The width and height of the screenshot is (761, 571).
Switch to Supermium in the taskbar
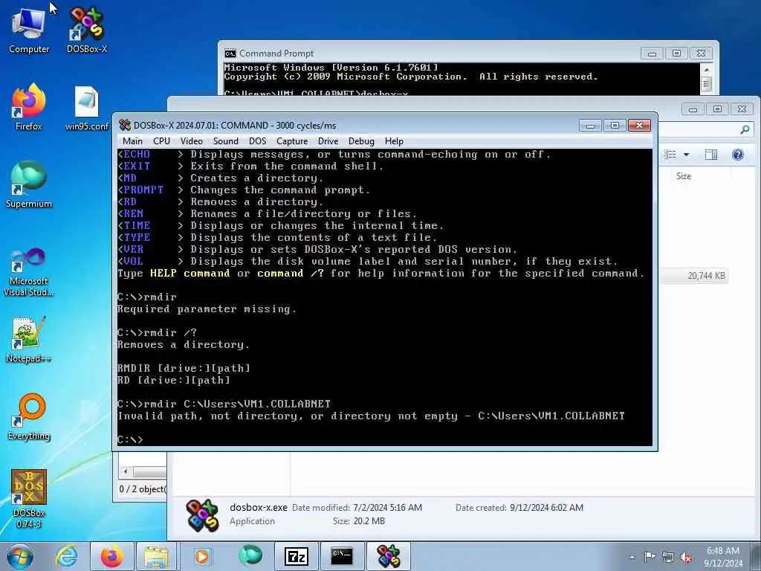click(250, 556)
